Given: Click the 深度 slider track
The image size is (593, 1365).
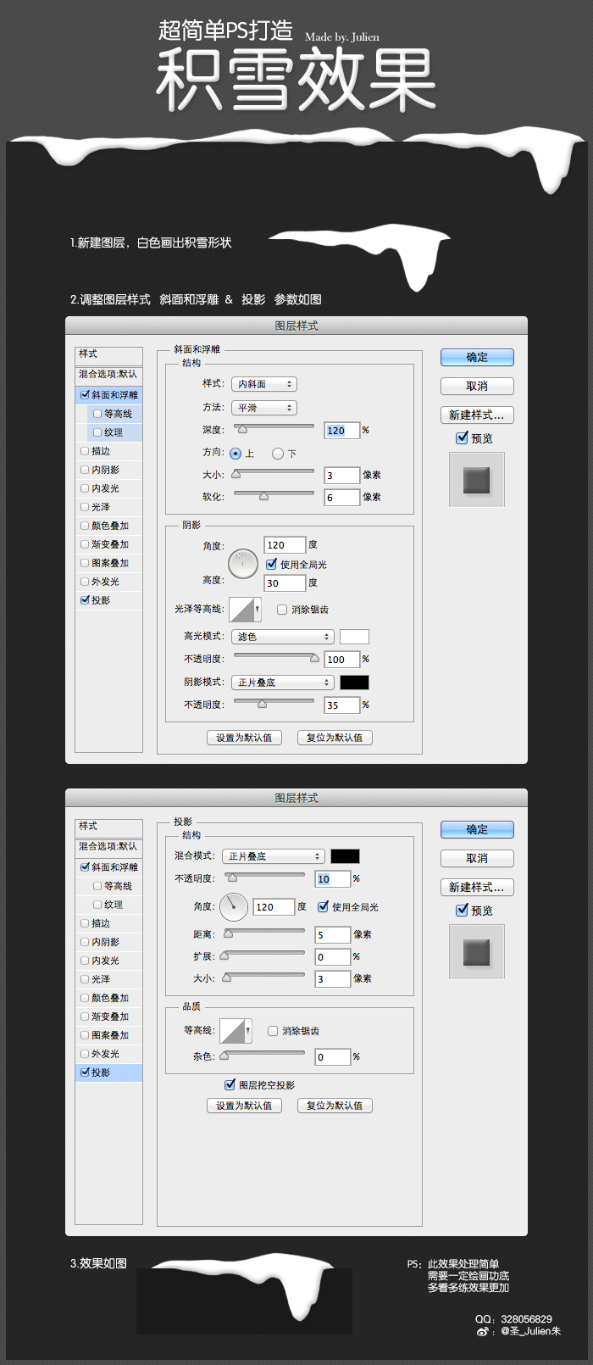Looking at the screenshot, I should (x=274, y=427).
